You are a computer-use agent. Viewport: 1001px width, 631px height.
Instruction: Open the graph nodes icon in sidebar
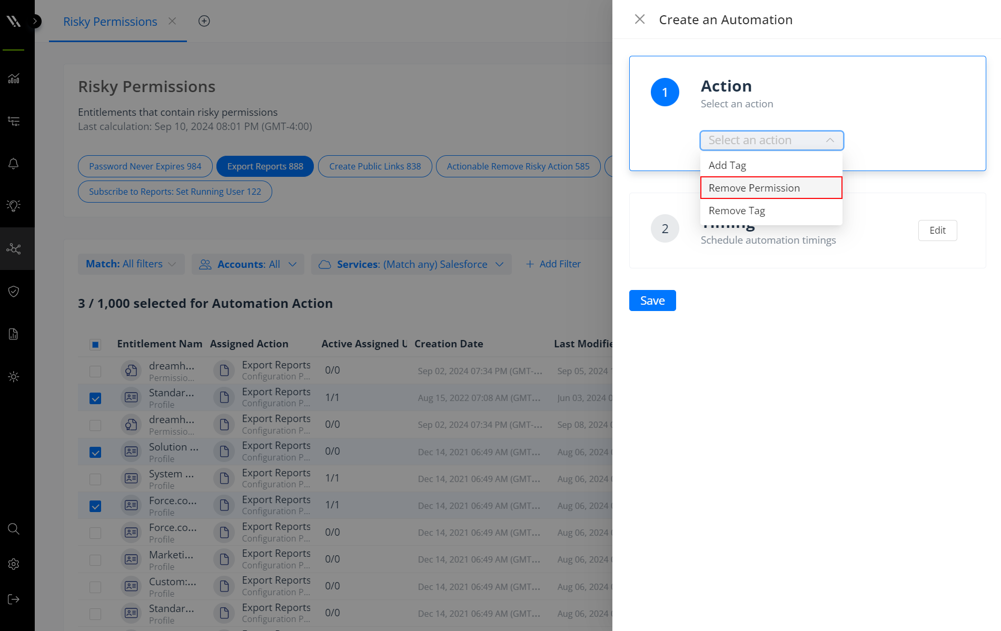pyautogui.click(x=14, y=249)
